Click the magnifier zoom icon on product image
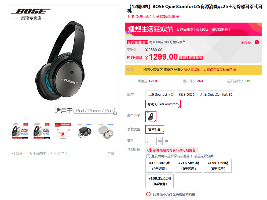Image resolution: width=267 pixels, height=200 pixels. [x=115, y=114]
